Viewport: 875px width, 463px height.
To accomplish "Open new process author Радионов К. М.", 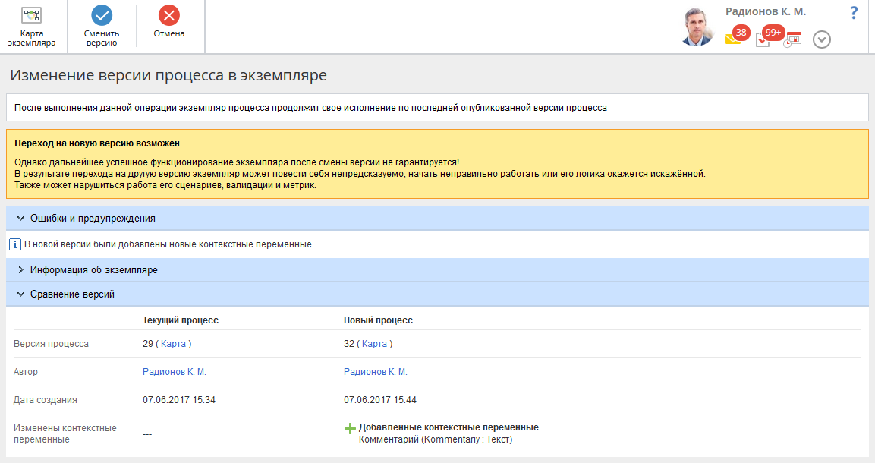I will [376, 372].
